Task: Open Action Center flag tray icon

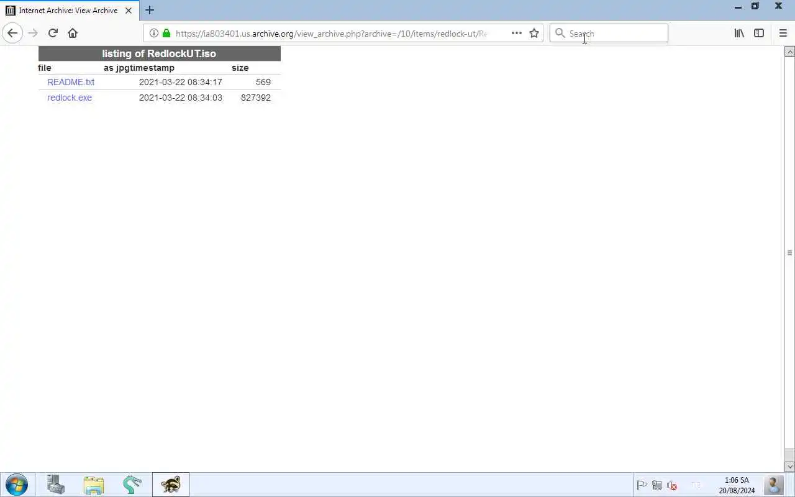Action: click(x=642, y=485)
